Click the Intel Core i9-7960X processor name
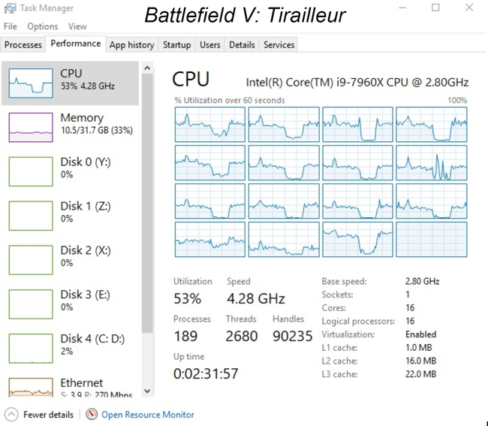The height and width of the screenshot is (426, 488). [357, 83]
